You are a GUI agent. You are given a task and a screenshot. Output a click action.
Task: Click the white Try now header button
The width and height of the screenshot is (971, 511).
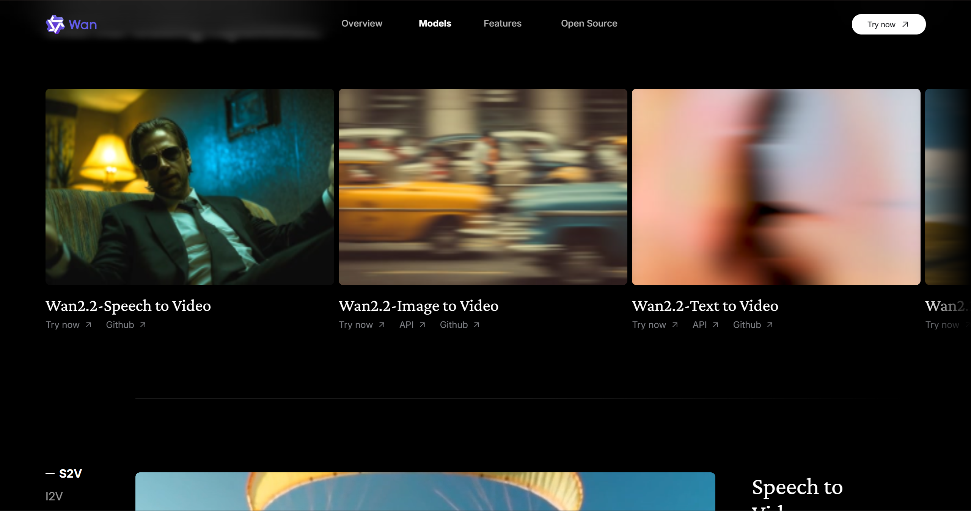tap(888, 24)
